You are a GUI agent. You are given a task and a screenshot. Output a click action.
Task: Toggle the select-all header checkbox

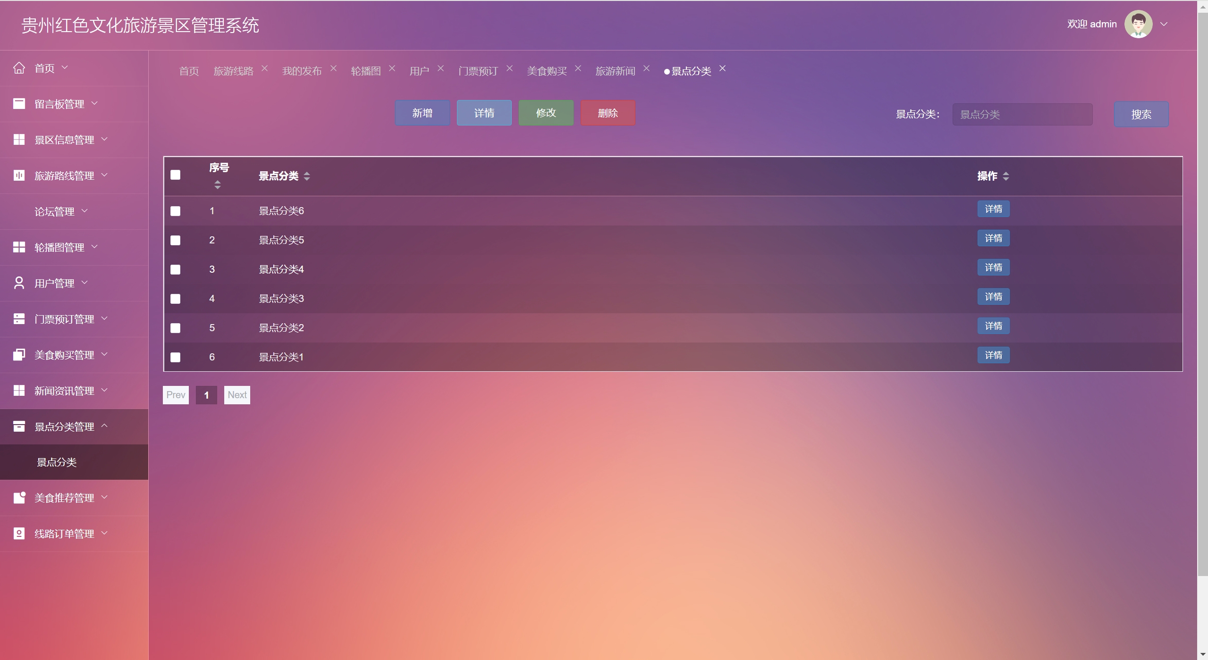click(175, 175)
